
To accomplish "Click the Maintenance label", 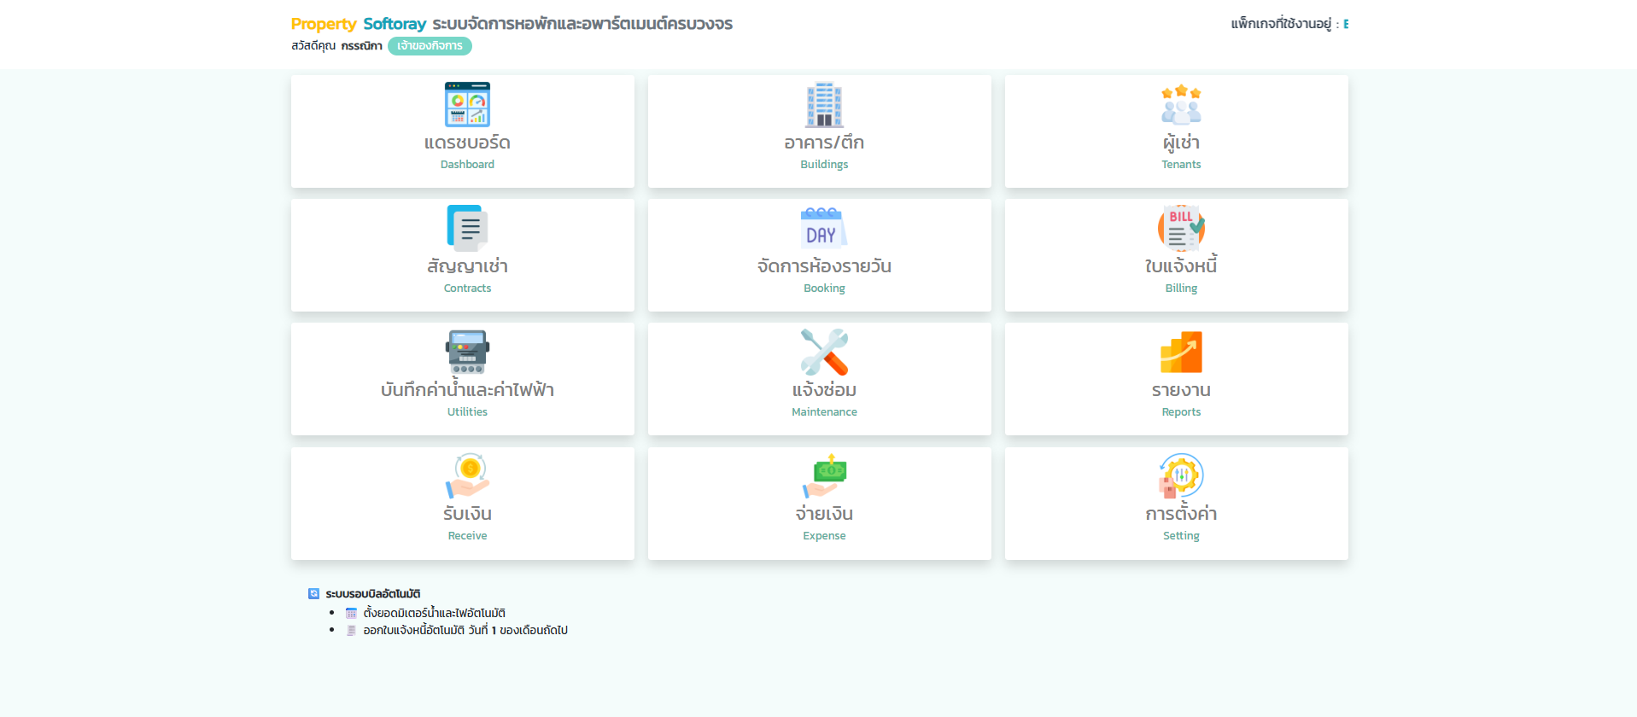I will 824,411.
